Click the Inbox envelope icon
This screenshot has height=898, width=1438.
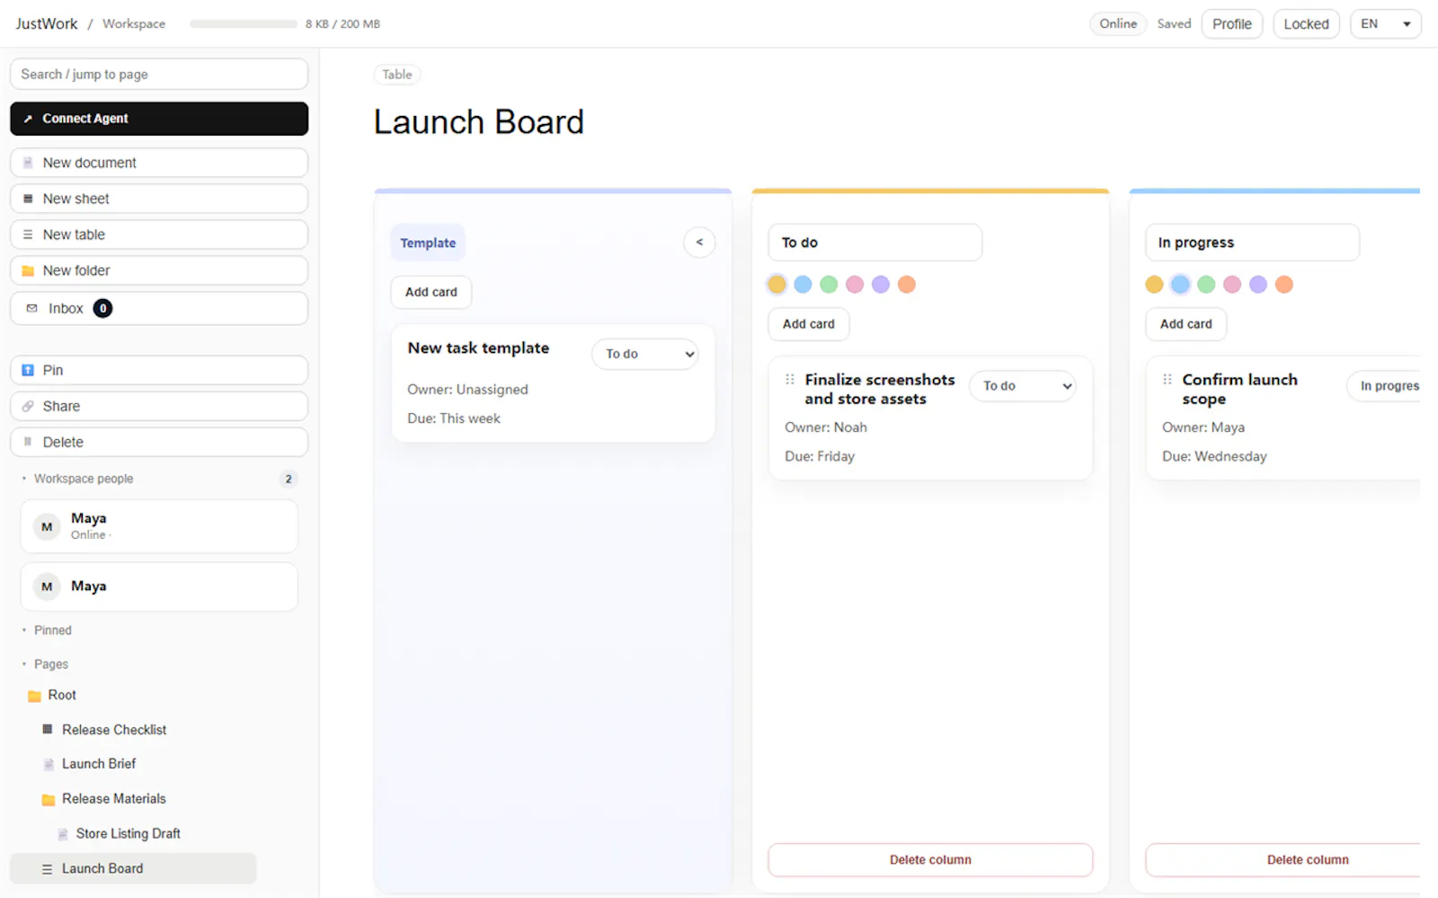(x=32, y=308)
